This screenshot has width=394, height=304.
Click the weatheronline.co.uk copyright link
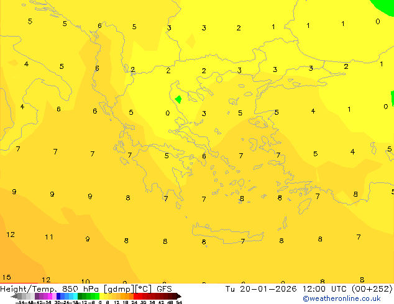tap(342, 298)
